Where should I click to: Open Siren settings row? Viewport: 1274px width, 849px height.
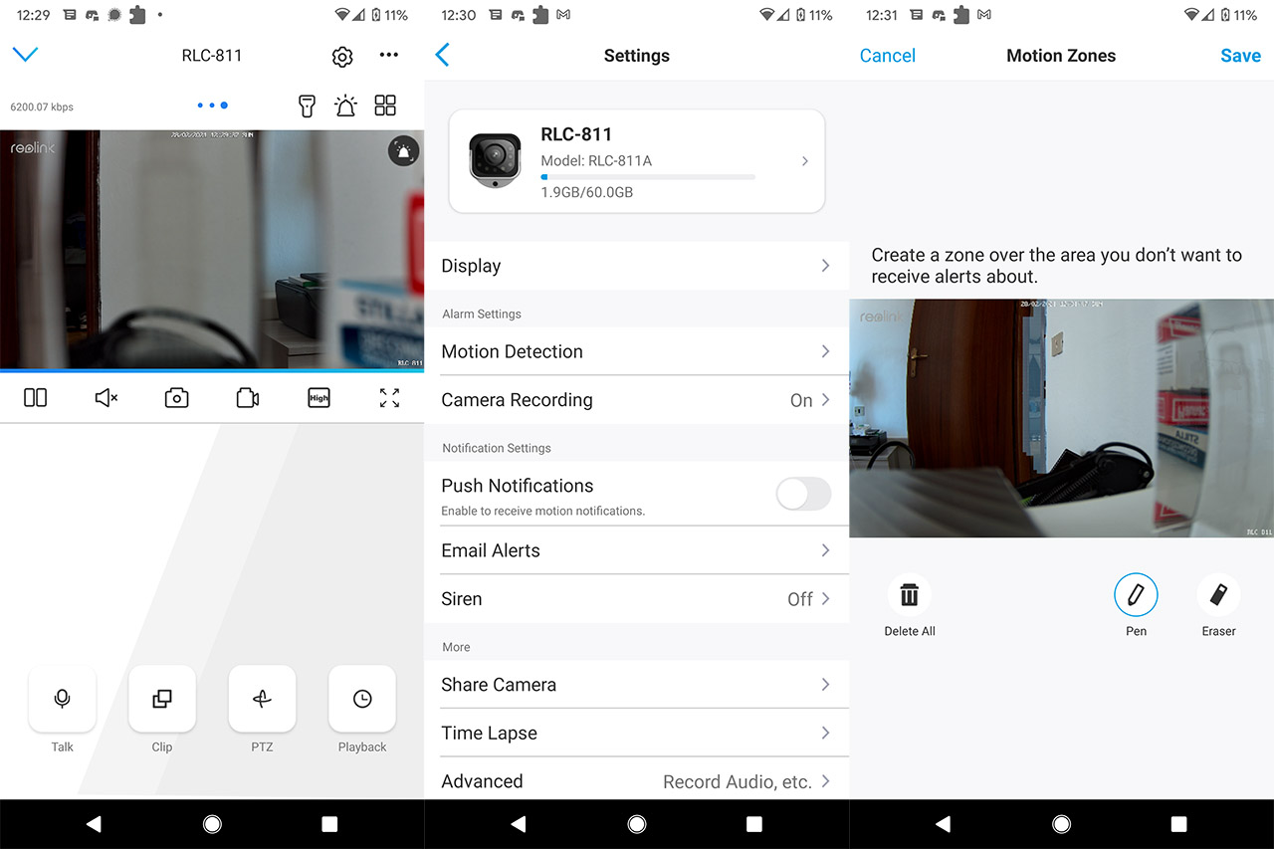(637, 599)
